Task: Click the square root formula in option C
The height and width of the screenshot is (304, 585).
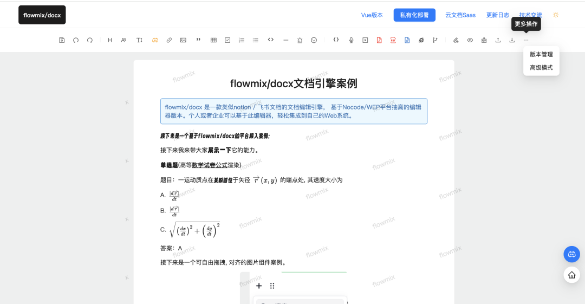Action: coord(194,230)
